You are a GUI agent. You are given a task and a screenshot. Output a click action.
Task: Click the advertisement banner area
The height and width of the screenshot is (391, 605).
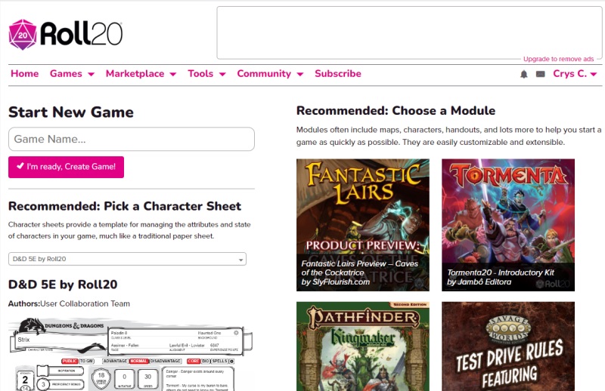tap(409, 32)
